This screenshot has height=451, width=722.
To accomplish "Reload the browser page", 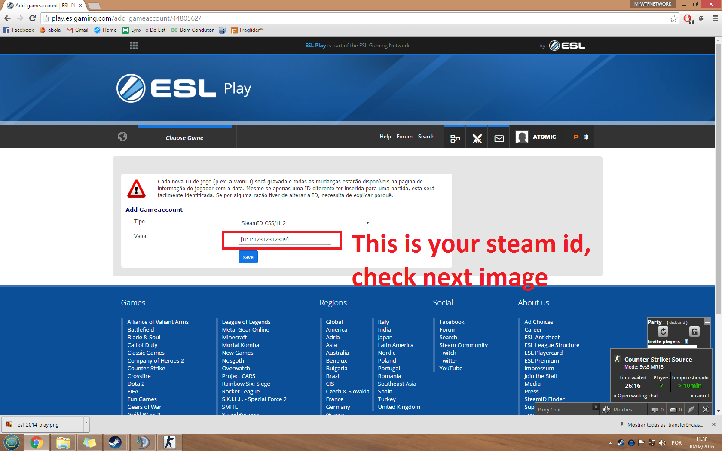I will (x=32, y=18).
